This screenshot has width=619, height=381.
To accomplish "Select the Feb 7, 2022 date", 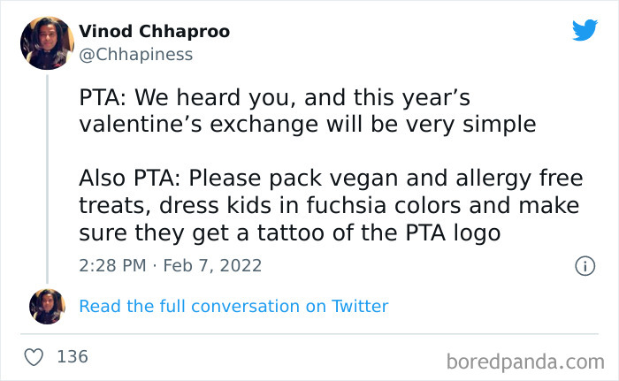I will point(213,265).
